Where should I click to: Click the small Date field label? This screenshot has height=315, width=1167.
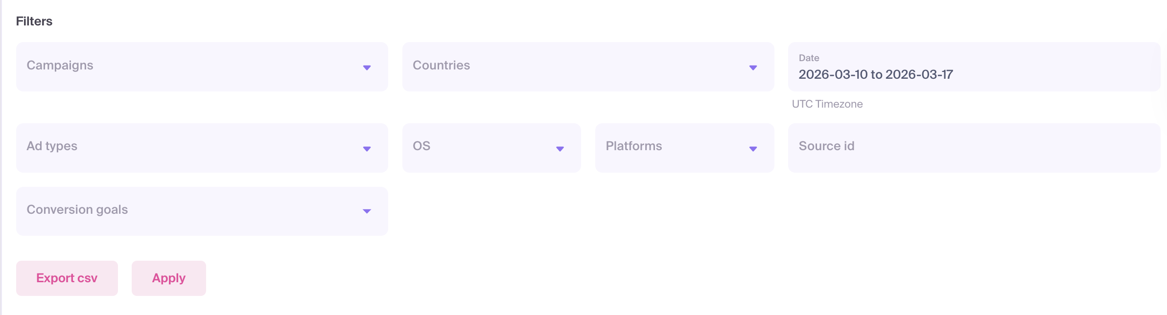click(x=809, y=58)
